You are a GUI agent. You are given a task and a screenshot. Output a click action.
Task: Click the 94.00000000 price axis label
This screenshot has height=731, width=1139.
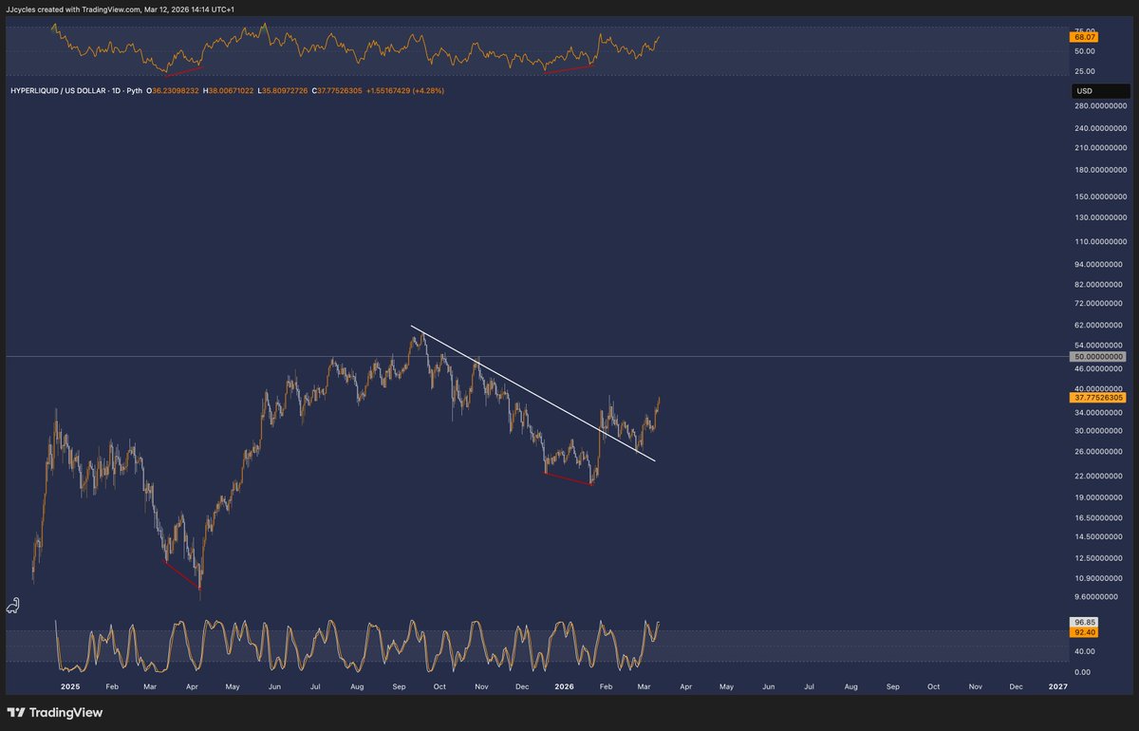tap(1101, 264)
